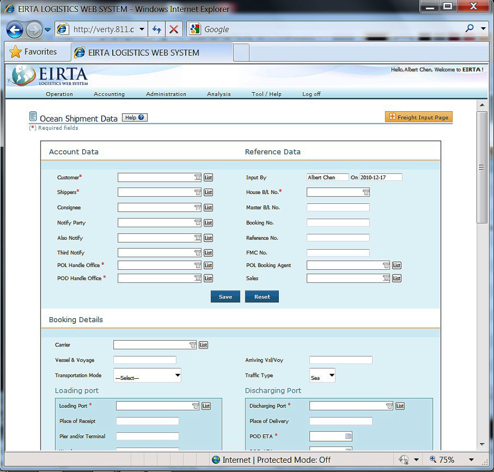Click lookup icon inside Carrier field

click(192, 345)
